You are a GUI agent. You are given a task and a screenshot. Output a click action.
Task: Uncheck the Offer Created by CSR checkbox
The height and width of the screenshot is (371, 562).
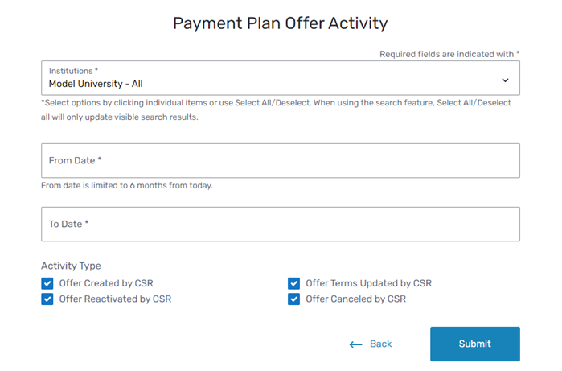[47, 283]
